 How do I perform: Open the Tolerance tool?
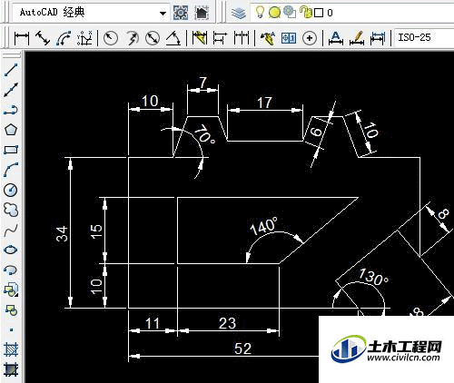pyautogui.click(x=289, y=38)
